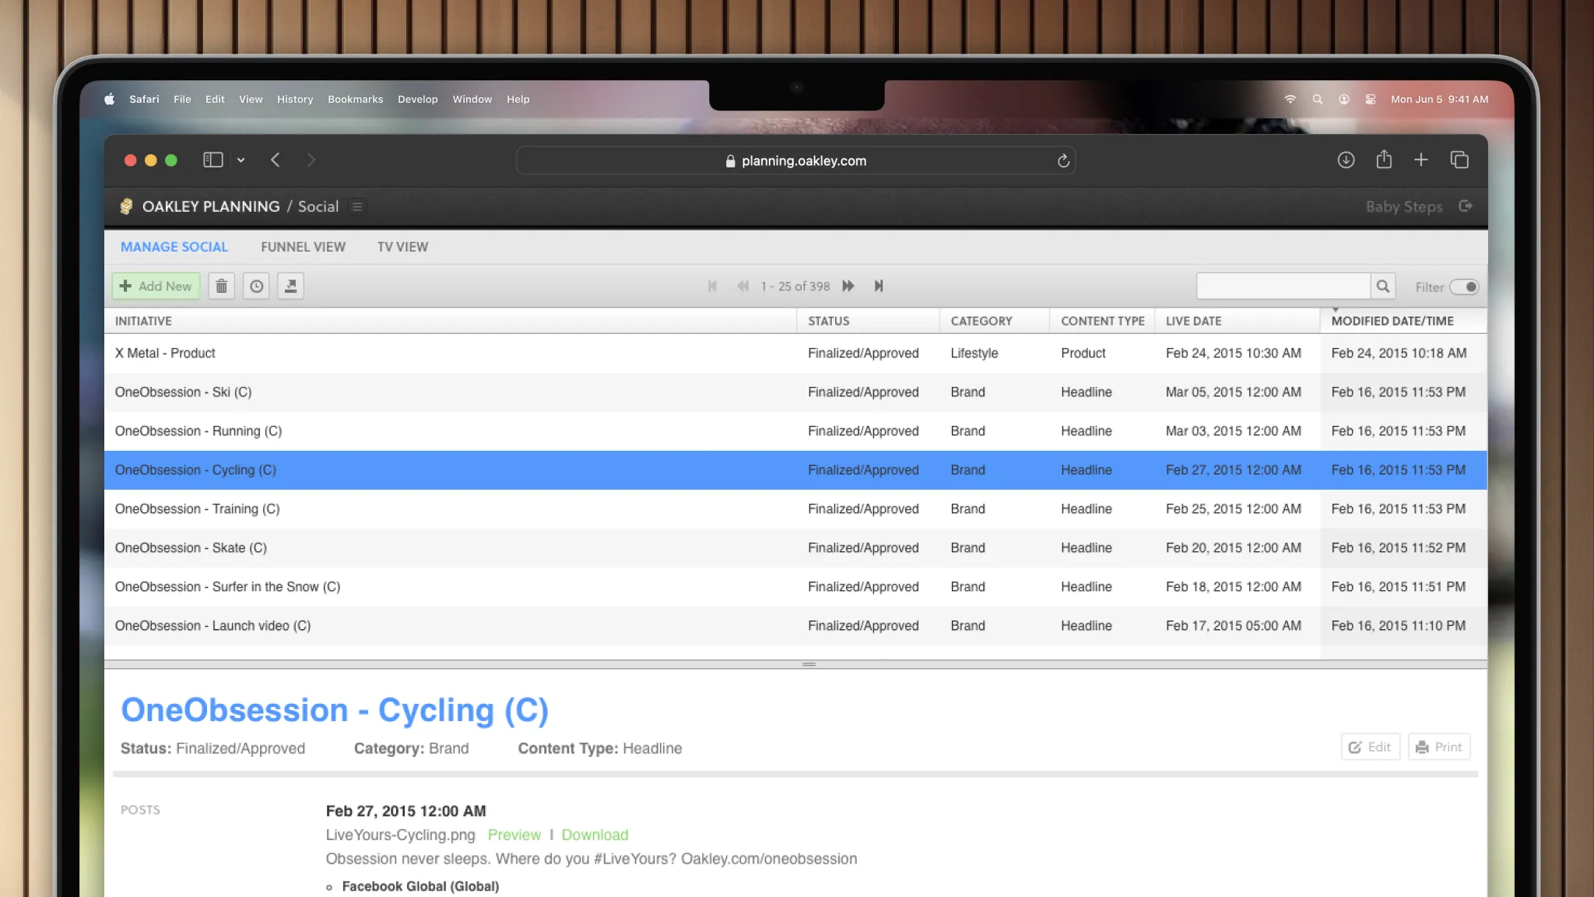The height and width of the screenshot is (897, 1594).
Task: Open Safari share sheet
Action: pos(1384,160)
